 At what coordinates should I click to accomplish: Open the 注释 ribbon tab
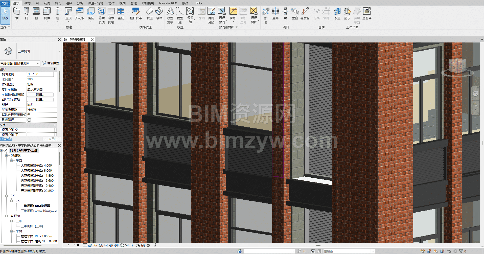tap(69, 3)
